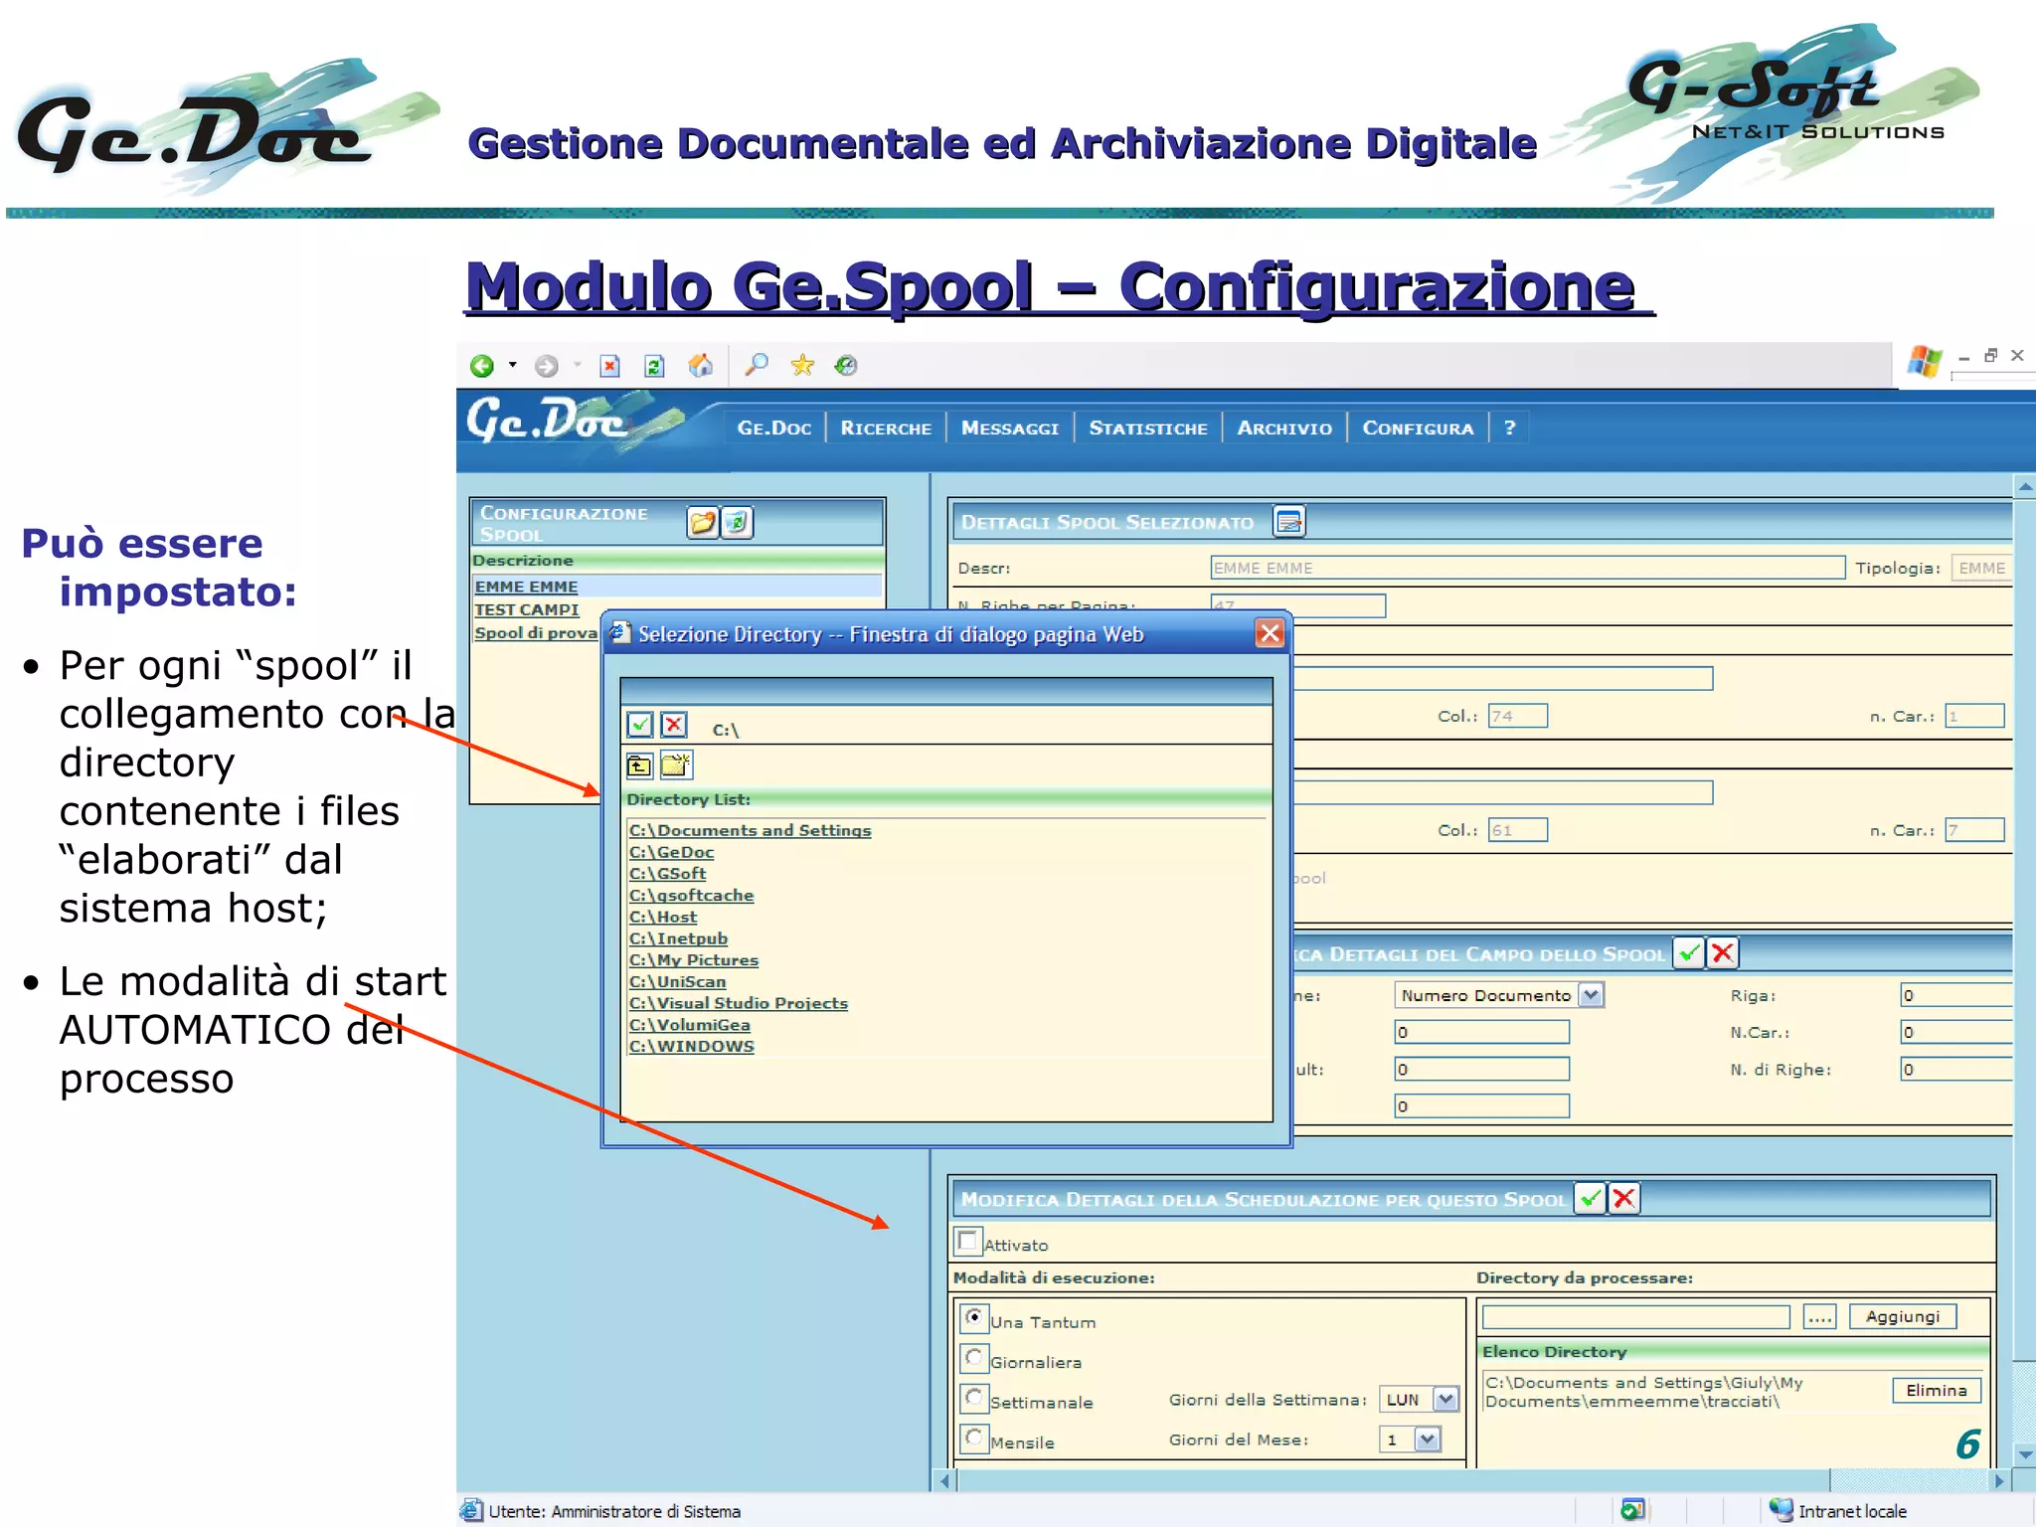Click the Elimina button
The height and width of the screenshot is (1527, 2036).
pyautogui.click(x=1936, y=1390)
